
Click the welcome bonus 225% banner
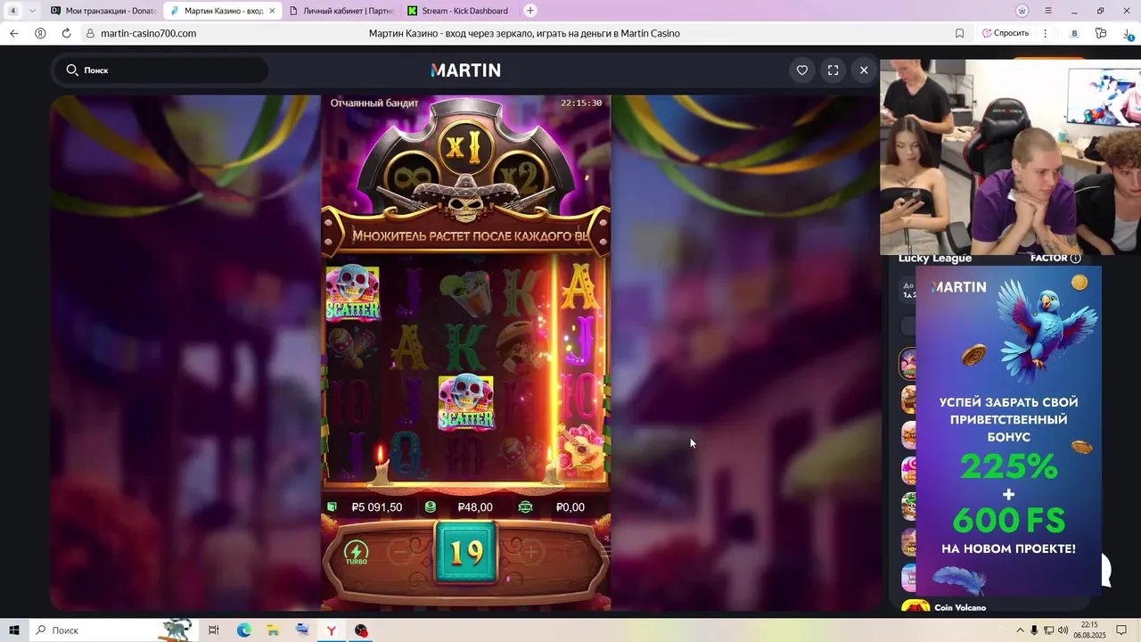[1008, 431]
